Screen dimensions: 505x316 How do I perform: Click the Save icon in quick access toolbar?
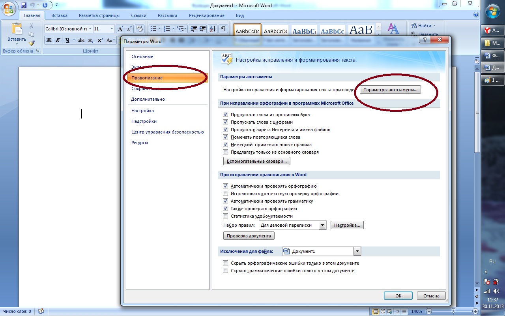(x=24, y=5)
